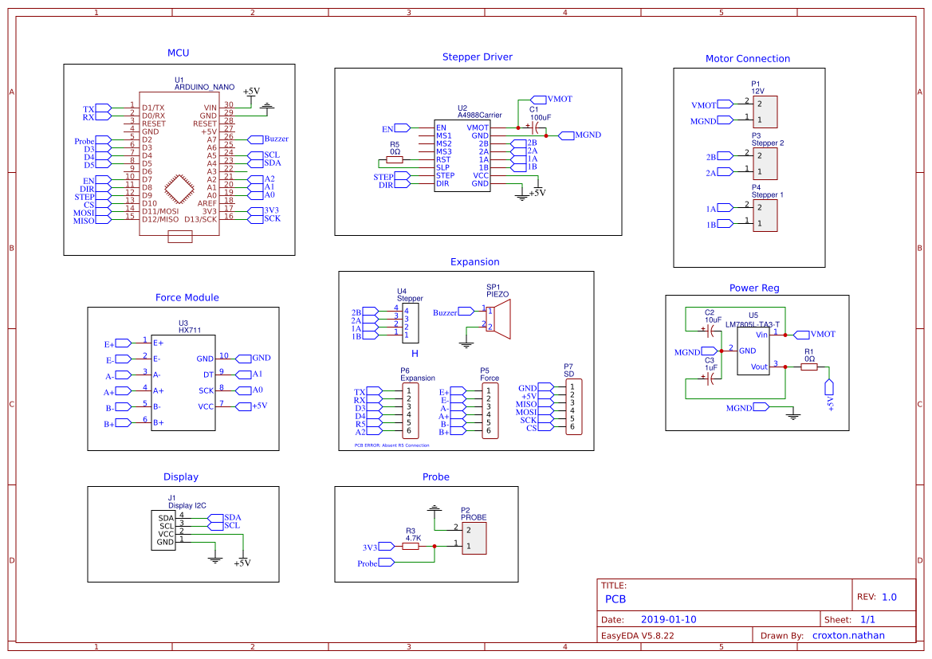This screenshot has width=932, height=659.
Task: Click the TITLE field showing PCB
Action: pyautogui.click(x=616, y=598)
